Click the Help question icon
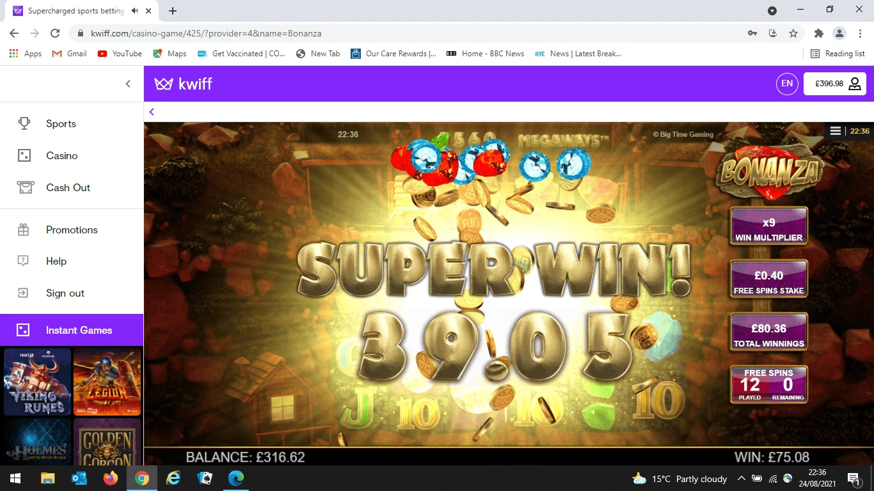Image resolution: width=874 pixels, height=491 pixels. pyautogui.click(x=23, y=261)
